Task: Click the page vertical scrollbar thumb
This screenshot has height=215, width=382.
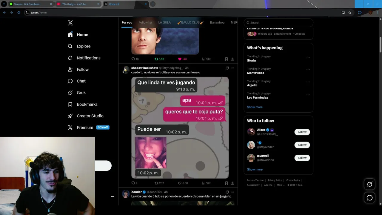Action: 381,45
